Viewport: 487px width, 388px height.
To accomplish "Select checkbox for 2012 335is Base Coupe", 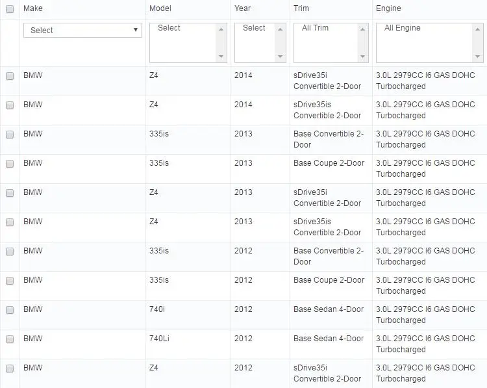I will [x=10, y=281].
